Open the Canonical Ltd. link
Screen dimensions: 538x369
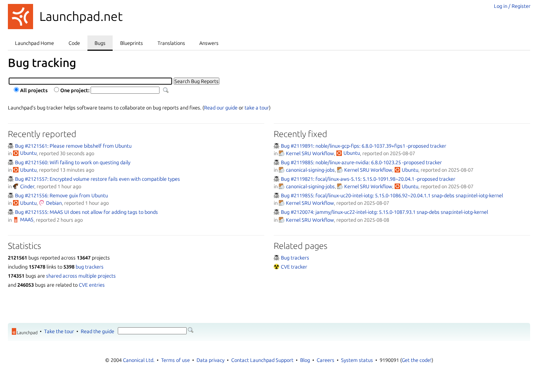139,360
